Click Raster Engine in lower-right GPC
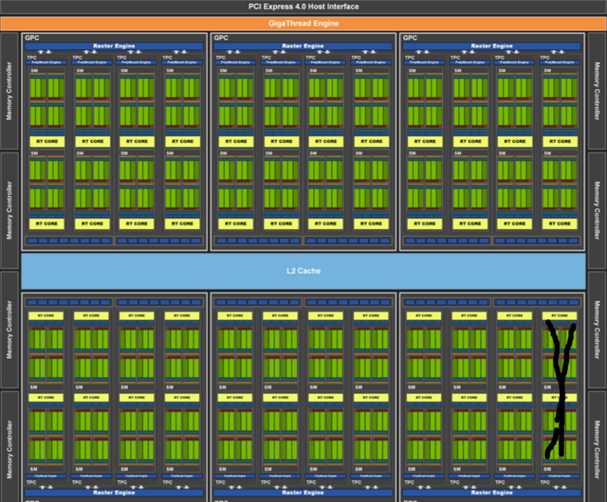Image resolution: width=607 pixels, height=502 pixels. (491, 493)
